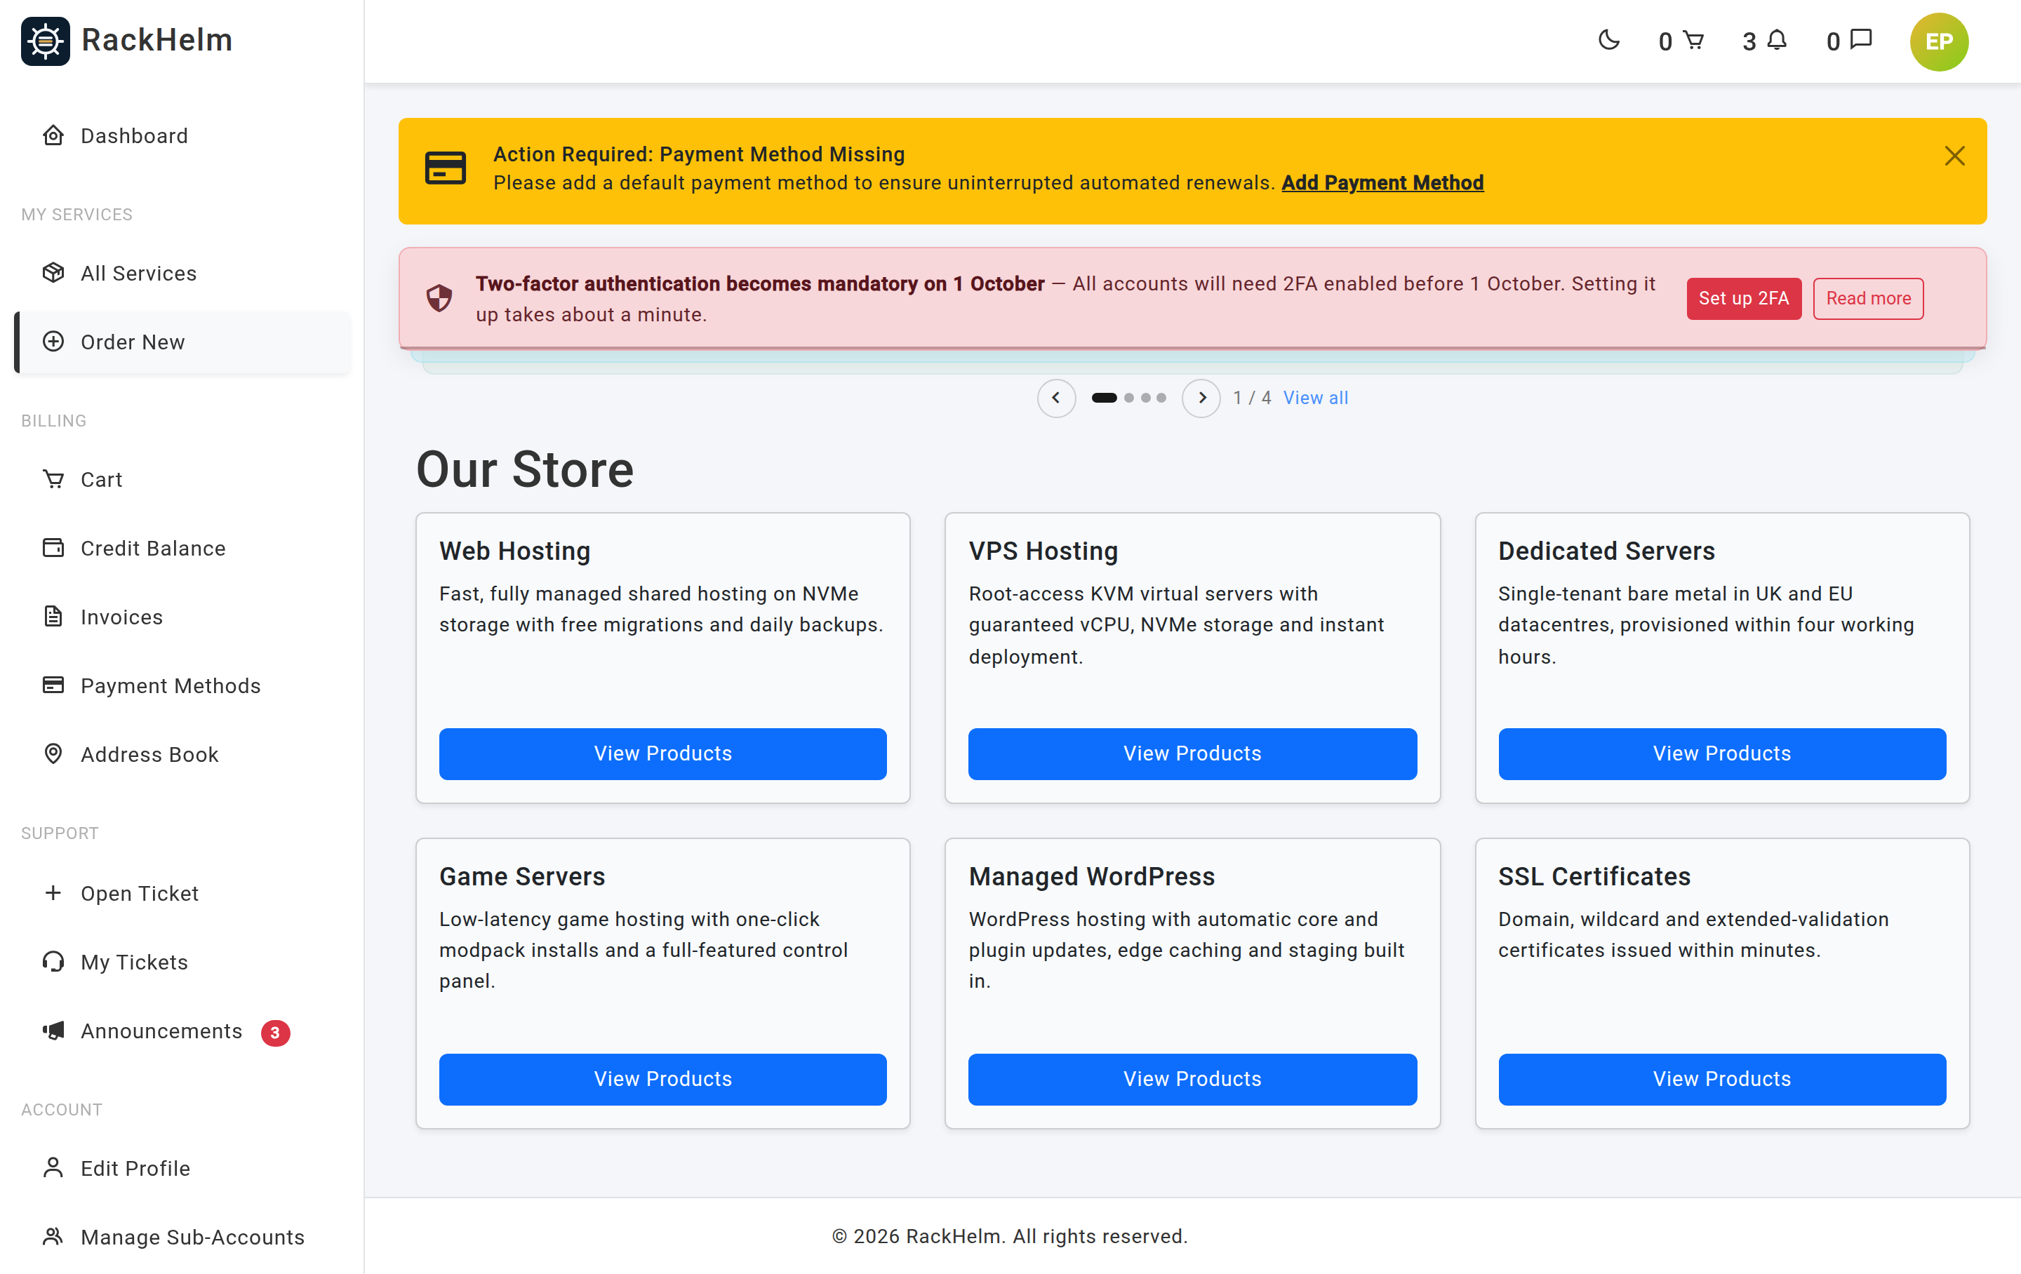Viewport: 2021px width, 1274px height.
Task: View Products for Web Hosting
Action: click(x=663, y=753)
